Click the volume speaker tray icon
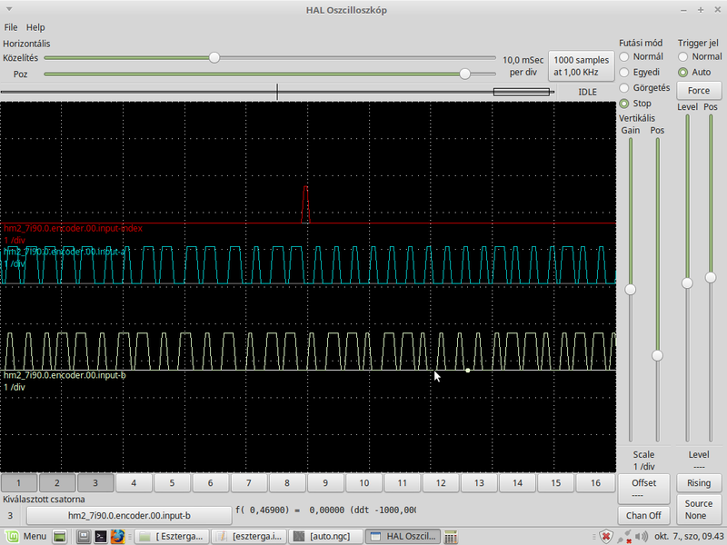The image size is (727, 545). click(x=642, y=537)
